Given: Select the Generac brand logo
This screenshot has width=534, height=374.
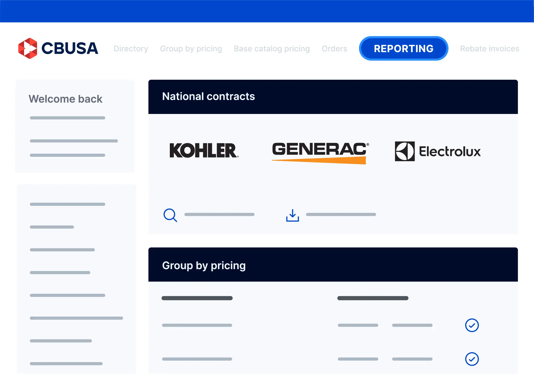Looking at the screenshot, I should [320, 153].
